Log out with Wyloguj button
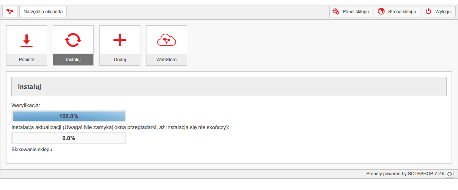The image size is (458, 190). tap(439, 11)
